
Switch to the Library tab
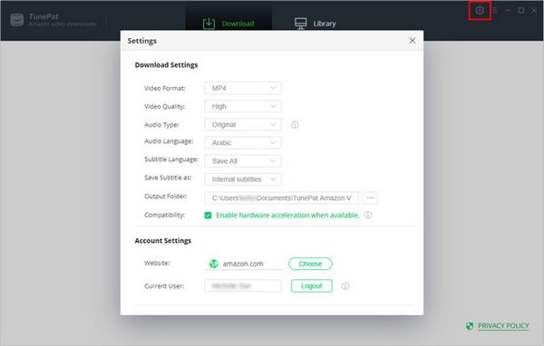[x=315, y=24]
